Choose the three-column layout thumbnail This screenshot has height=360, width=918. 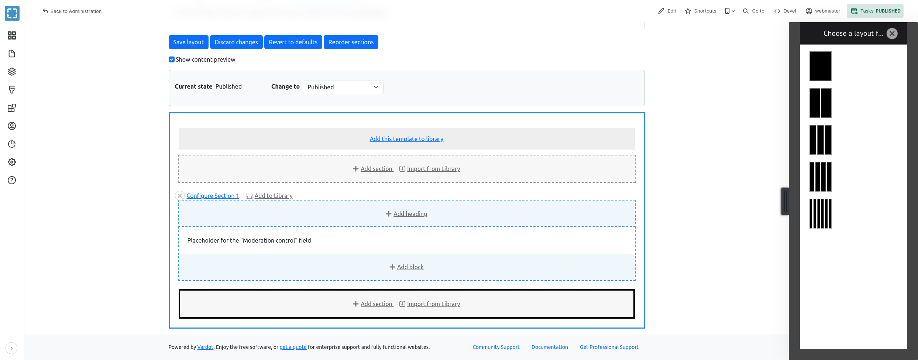click(x=821, y=140)
